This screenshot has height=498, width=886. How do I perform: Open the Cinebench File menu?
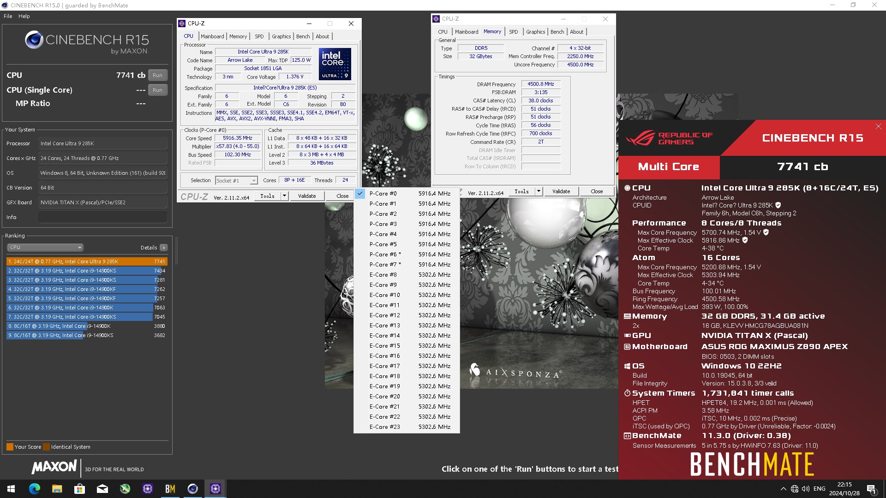pos(8,16)
